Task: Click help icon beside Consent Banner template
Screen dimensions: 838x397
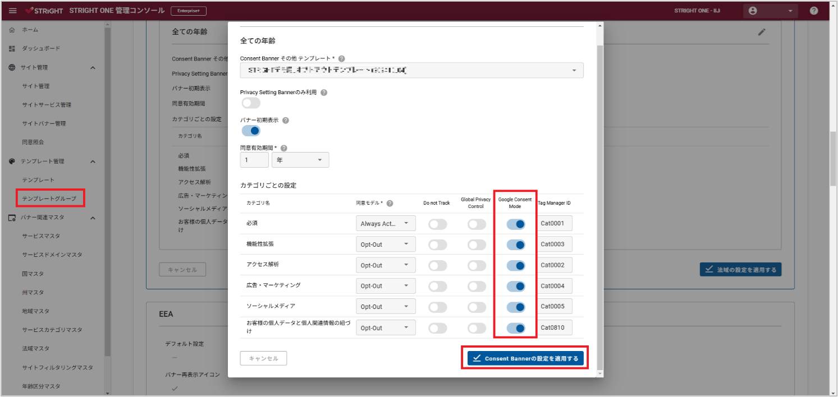Action: point(342,58)
